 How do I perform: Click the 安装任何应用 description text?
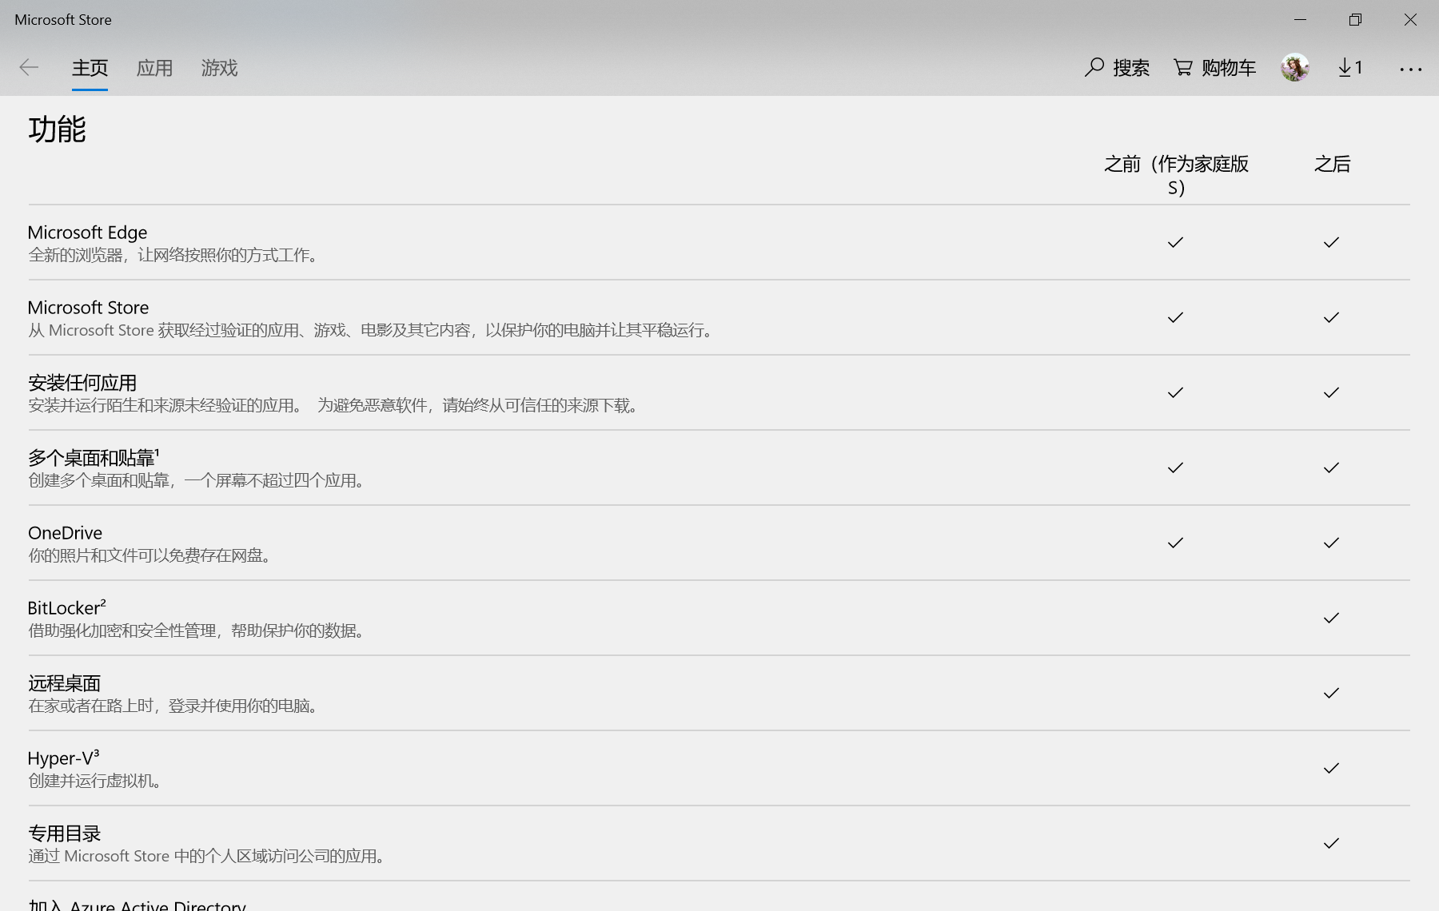(335, 405)
